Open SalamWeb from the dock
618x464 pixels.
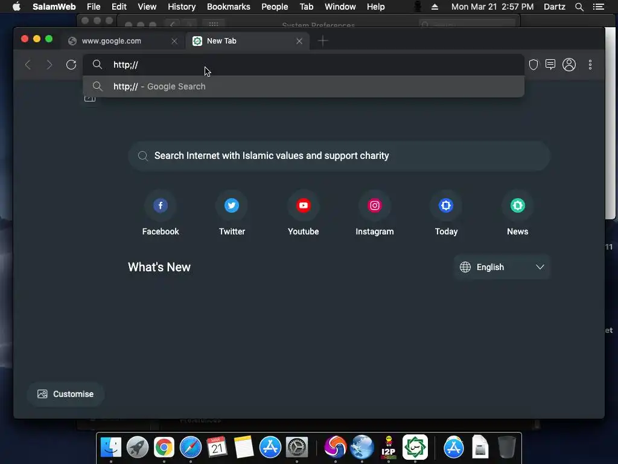point(415,448)
